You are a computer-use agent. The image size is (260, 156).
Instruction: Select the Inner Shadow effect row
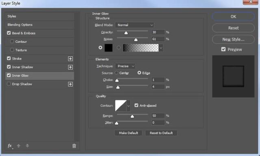40,67
